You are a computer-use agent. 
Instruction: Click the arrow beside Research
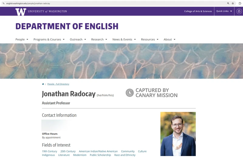pos(106,39)
